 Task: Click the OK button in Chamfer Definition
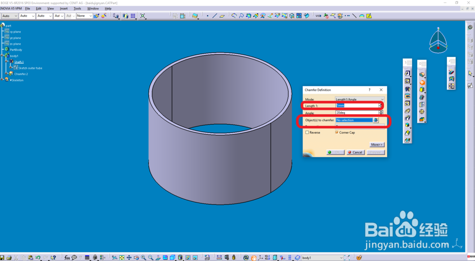pos(335,152)
